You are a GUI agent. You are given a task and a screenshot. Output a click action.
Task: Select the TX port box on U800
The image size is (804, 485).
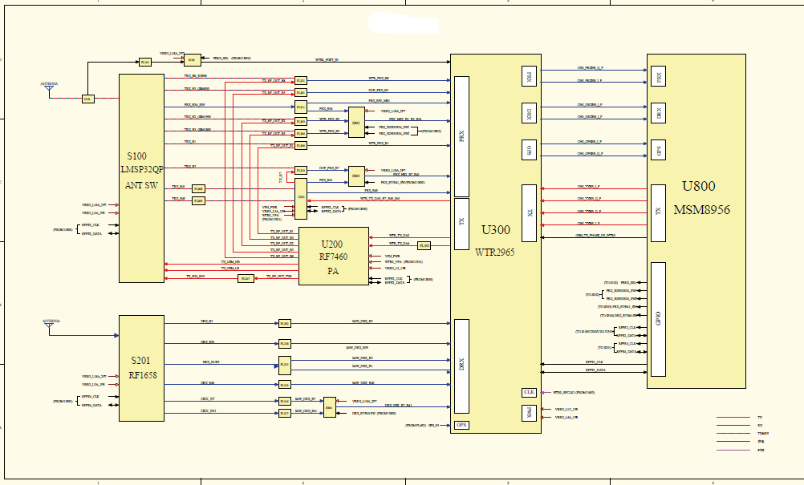[659, 213]
